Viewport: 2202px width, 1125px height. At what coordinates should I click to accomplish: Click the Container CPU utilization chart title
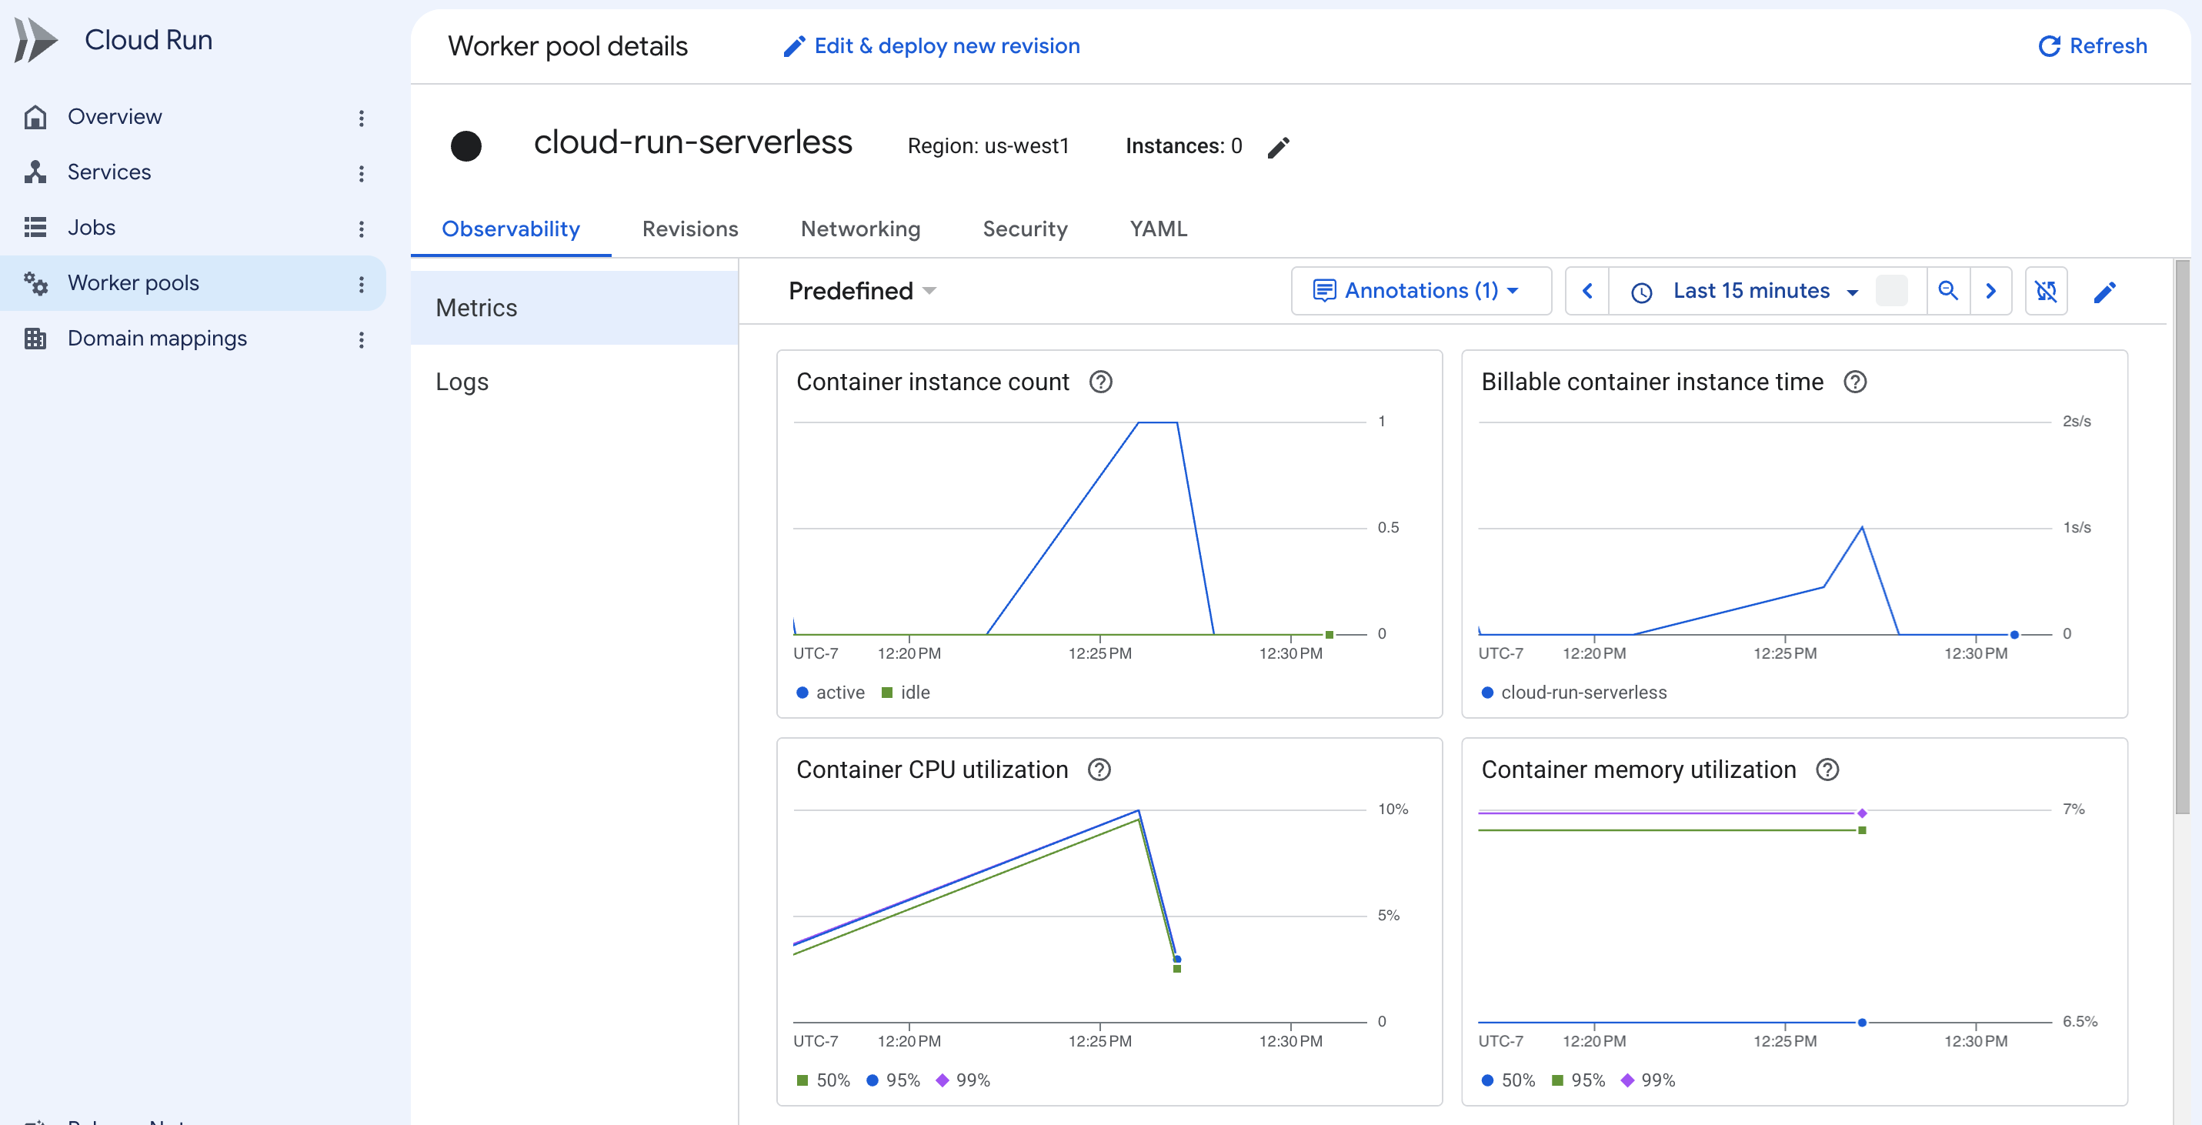932,769
